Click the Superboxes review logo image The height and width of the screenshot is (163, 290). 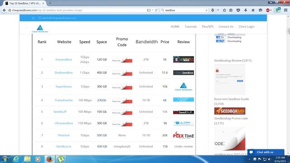(x=184, y=86)
